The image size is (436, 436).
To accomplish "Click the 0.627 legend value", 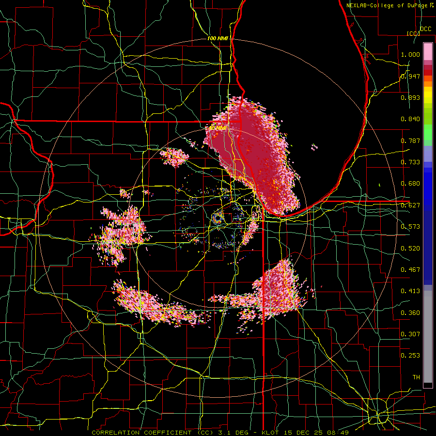I will [x=410, y=205].
